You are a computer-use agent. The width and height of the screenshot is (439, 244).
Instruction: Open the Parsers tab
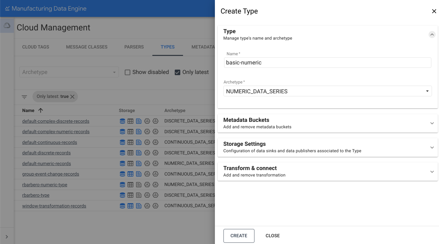click(x=134, y=47)
